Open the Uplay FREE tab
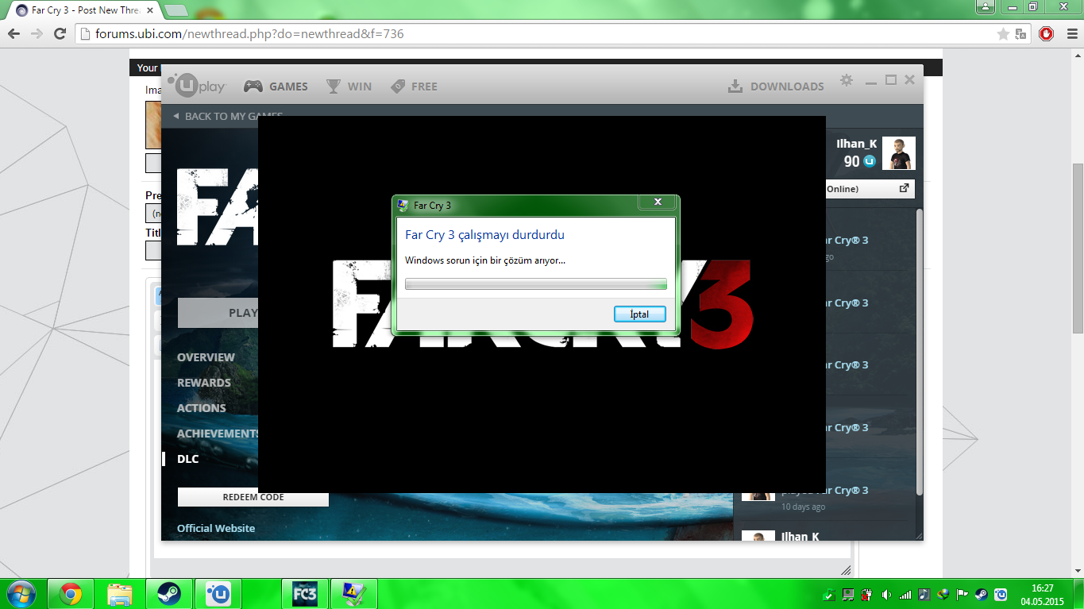 424,87
